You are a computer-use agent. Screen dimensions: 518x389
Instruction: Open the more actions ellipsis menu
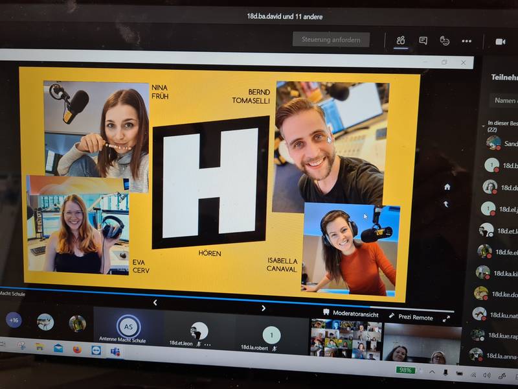pyautogui.click(x=466, y=41)
